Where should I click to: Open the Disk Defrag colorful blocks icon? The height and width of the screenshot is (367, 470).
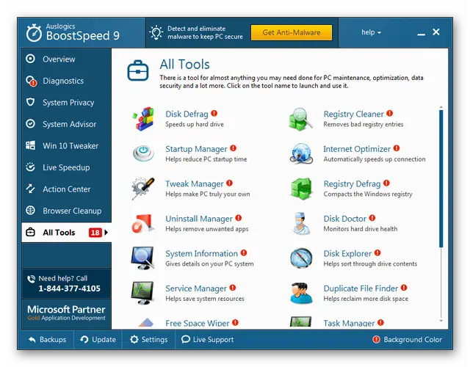point(144,119)
